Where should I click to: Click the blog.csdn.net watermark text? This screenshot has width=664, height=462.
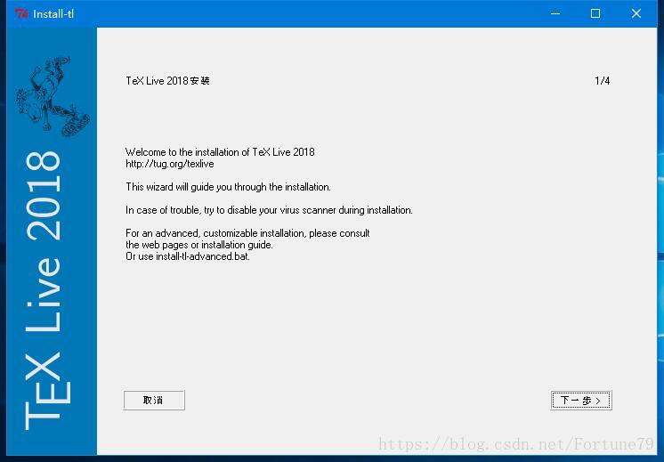click(x=515, y=444)
